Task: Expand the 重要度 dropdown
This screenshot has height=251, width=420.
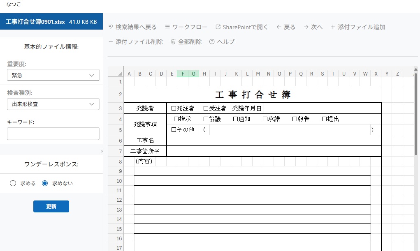Action: (53, 75)
